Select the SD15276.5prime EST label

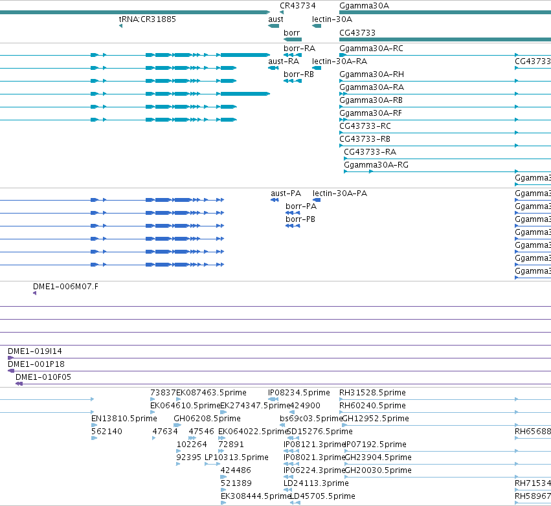(320, 432)
